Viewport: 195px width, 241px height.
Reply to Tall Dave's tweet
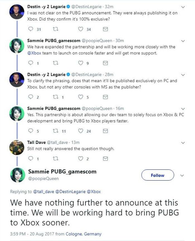tap(30, 159)
